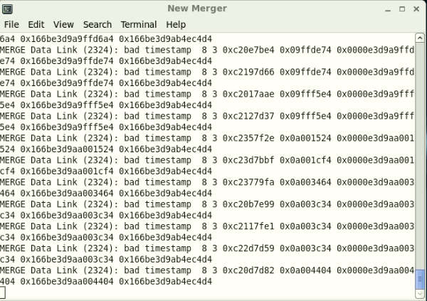
Task: Click the hex value 0xc20d7d82 in the last message
Action: [250, 270]
